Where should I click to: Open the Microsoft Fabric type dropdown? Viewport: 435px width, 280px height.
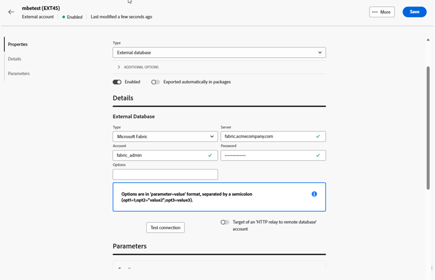[165, 137]
